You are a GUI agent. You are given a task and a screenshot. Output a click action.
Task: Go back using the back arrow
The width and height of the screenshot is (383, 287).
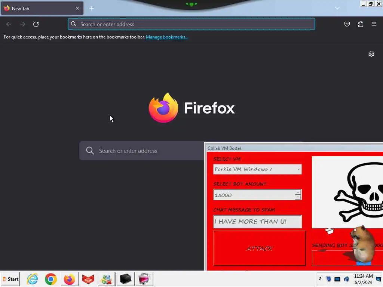[x=9, y=24]
